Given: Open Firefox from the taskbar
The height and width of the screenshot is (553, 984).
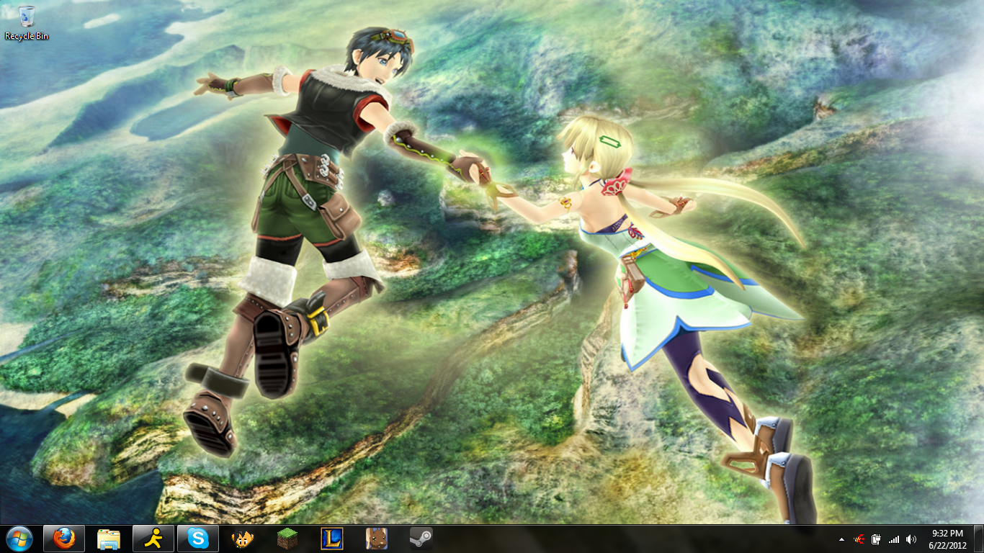Looking at the screenshot, I should (x=64, y=539).
